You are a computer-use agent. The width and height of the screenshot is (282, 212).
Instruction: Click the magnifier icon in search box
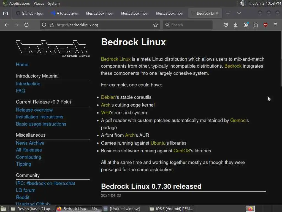point(167,25)
